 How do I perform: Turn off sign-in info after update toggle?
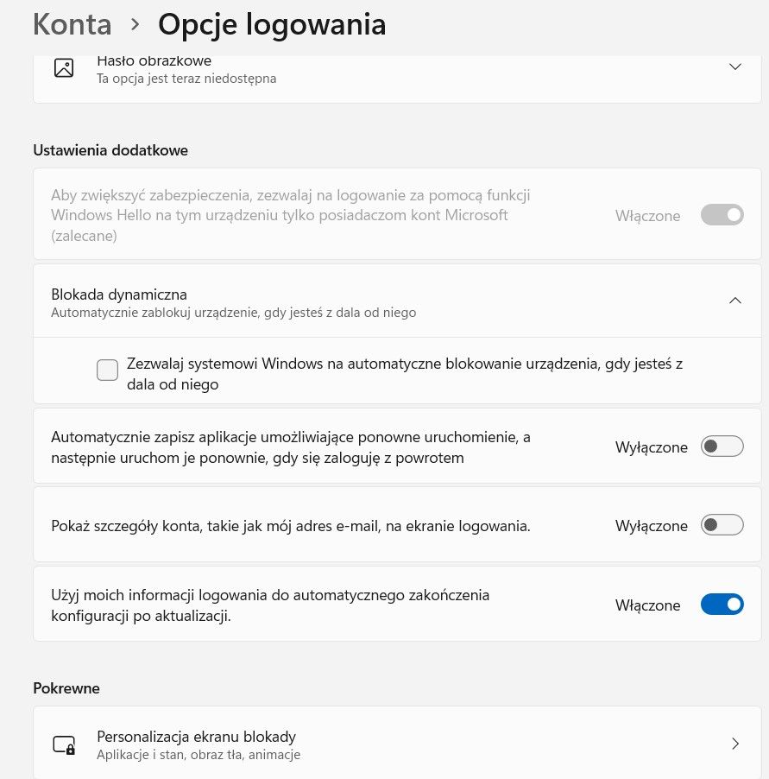722,605
